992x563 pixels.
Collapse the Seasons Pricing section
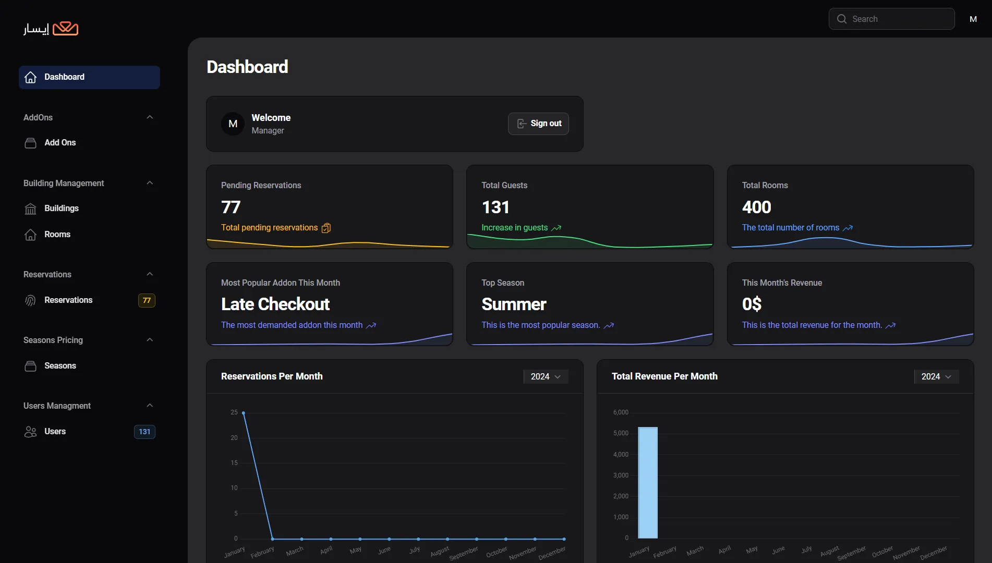(x=150, y=340)
